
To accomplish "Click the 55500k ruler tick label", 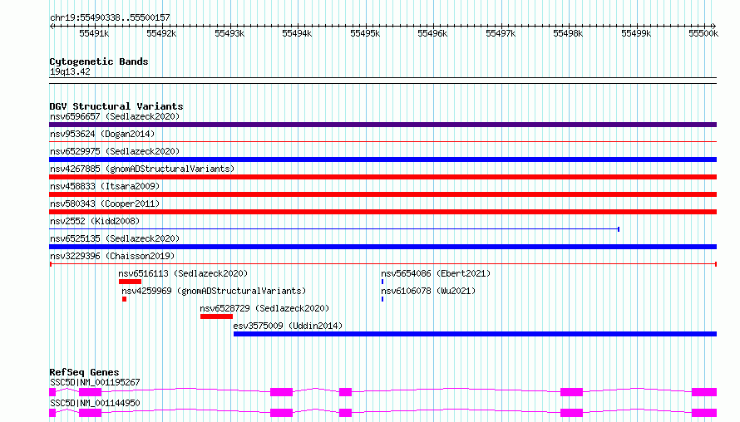I will coord(703,33).
